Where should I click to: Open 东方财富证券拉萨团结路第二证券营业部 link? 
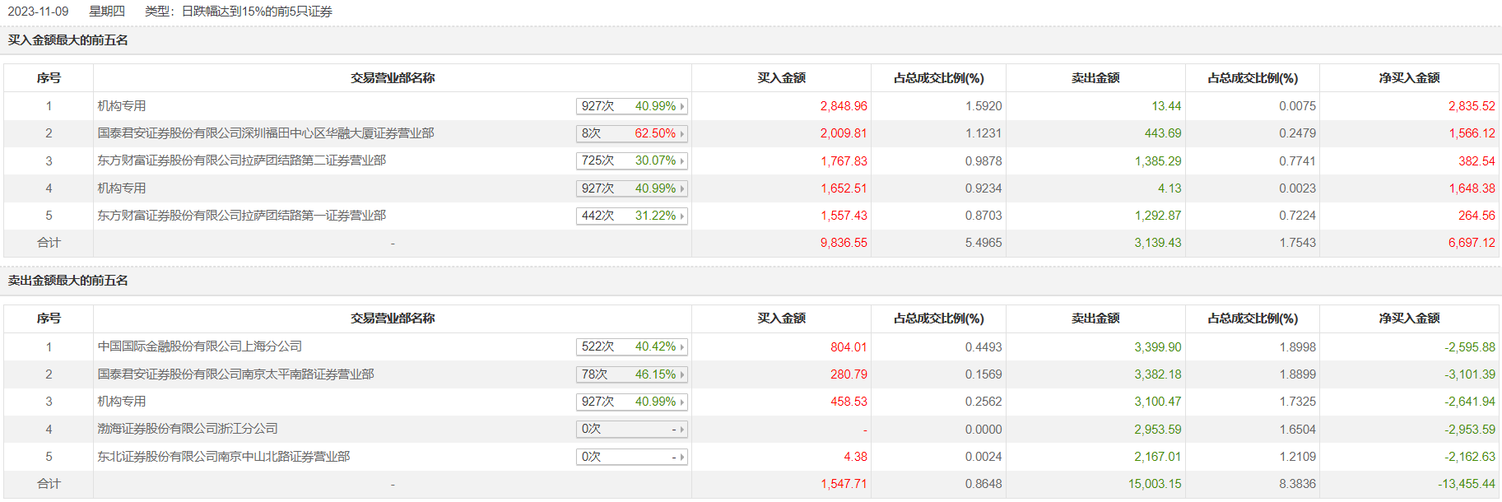click(x=242, y=160)
